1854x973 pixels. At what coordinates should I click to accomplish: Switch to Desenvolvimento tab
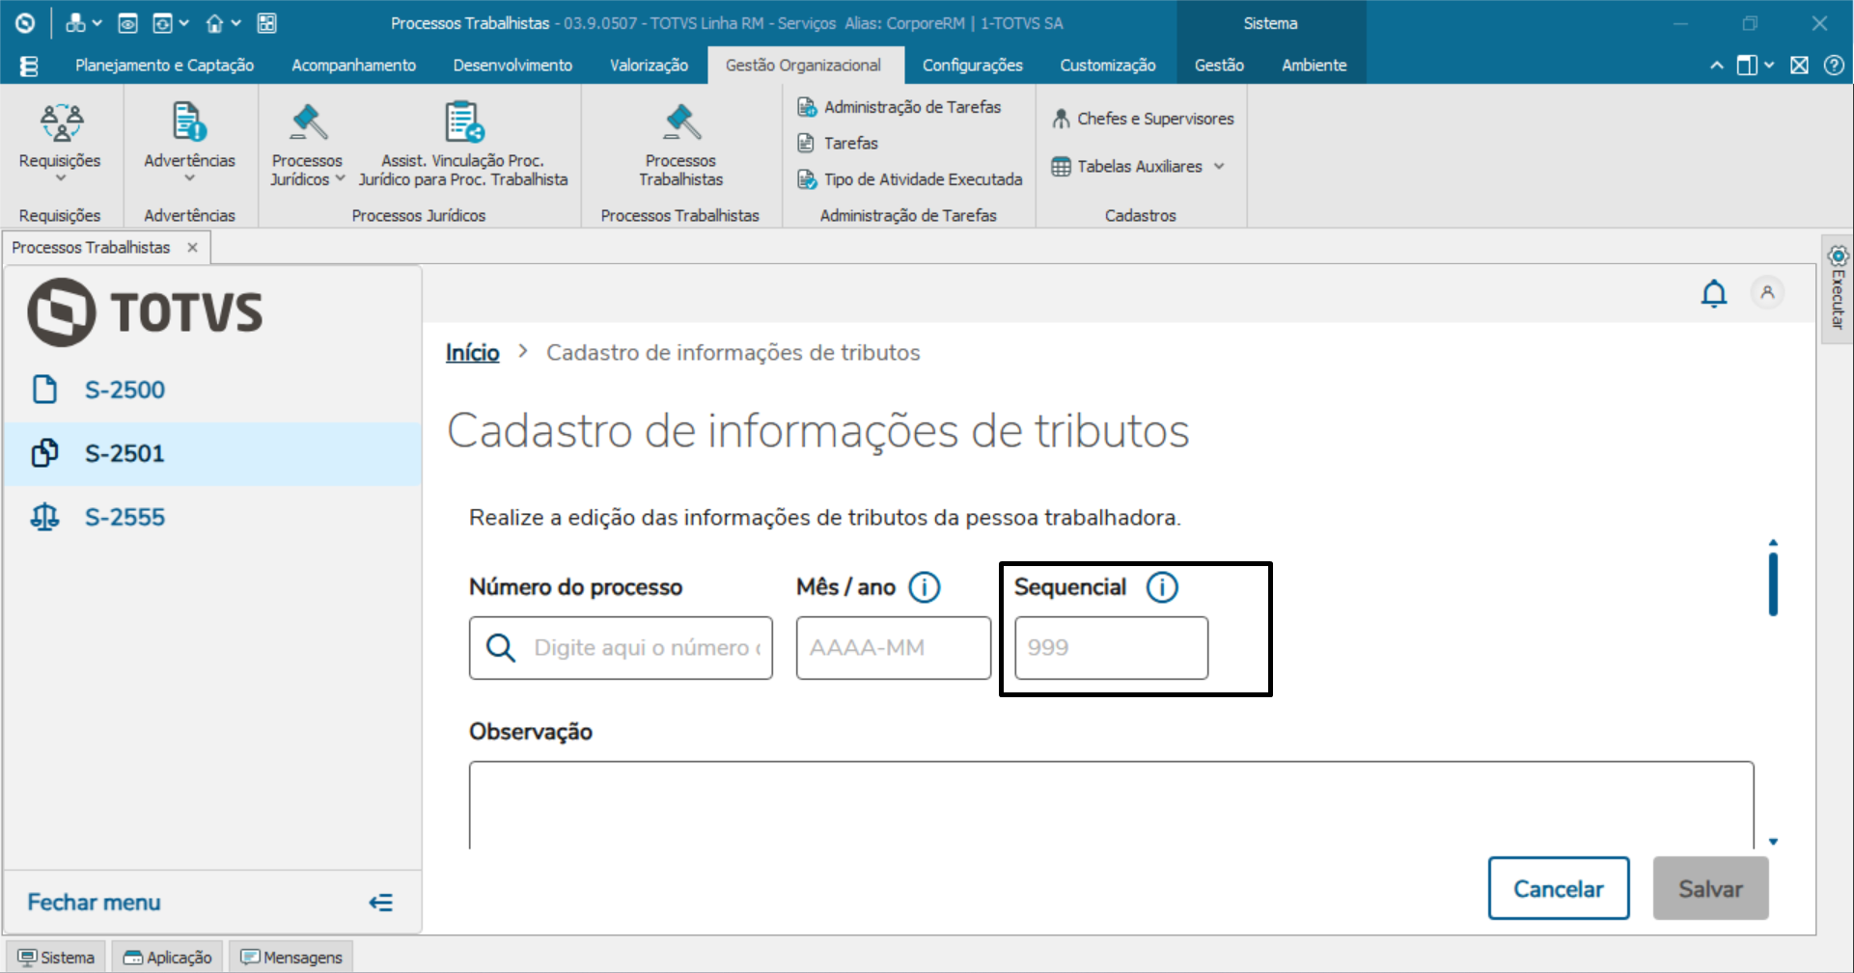click(x=512, y=66)
